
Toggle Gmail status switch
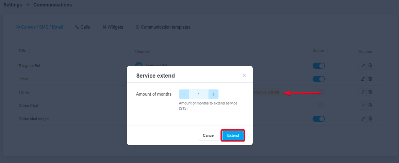coord(319,79)
